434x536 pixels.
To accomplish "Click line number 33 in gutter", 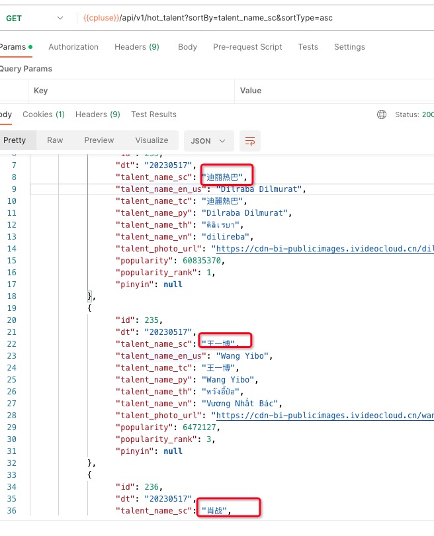I will coord(12,475).
